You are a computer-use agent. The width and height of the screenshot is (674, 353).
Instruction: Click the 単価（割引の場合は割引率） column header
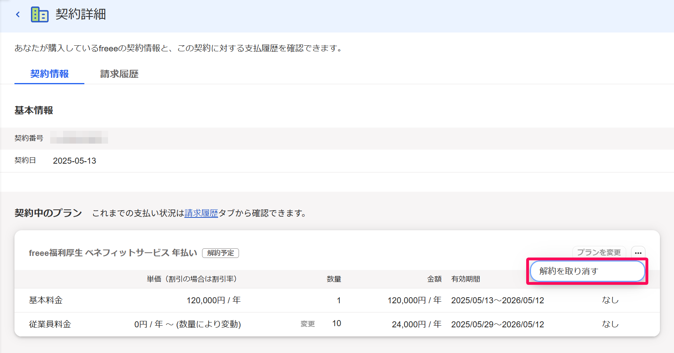(194, 279)
